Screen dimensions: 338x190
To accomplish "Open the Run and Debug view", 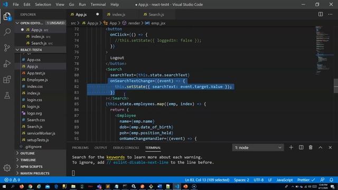I will (x=7, y=63).
